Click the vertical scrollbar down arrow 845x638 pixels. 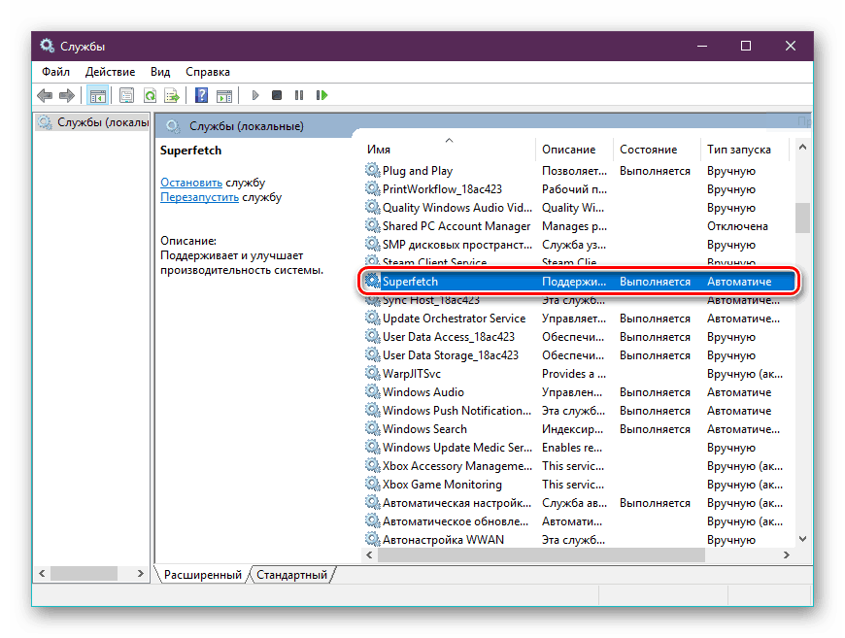801,538
